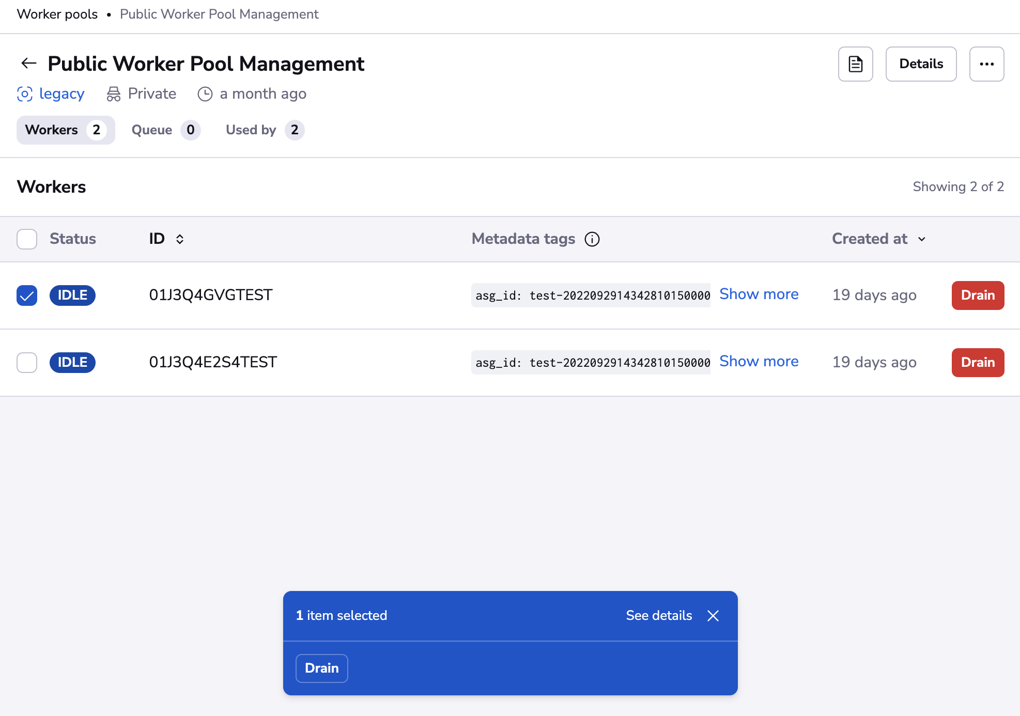Viewport: 1020px width, 716px height.
Task: Click the Private visibility icon
Action: [114, 94]
